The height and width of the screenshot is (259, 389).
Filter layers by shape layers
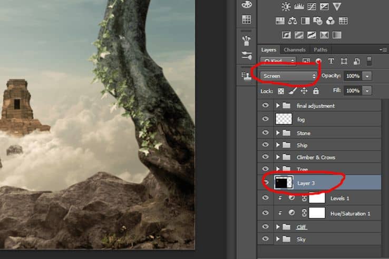coord(344,61)
